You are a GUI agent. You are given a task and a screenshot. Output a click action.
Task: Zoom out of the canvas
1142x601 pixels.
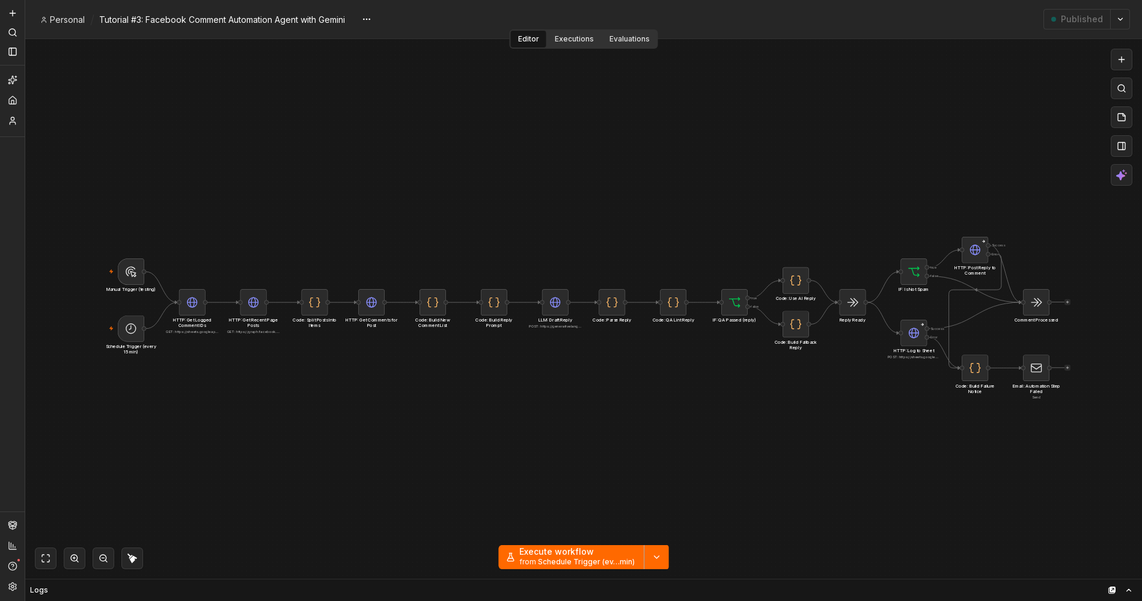(103, 558)
